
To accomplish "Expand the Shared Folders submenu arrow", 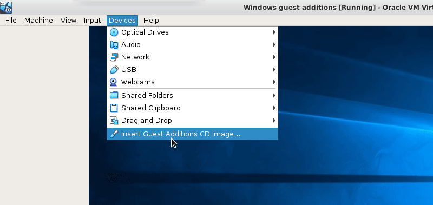I will (274, 95).
